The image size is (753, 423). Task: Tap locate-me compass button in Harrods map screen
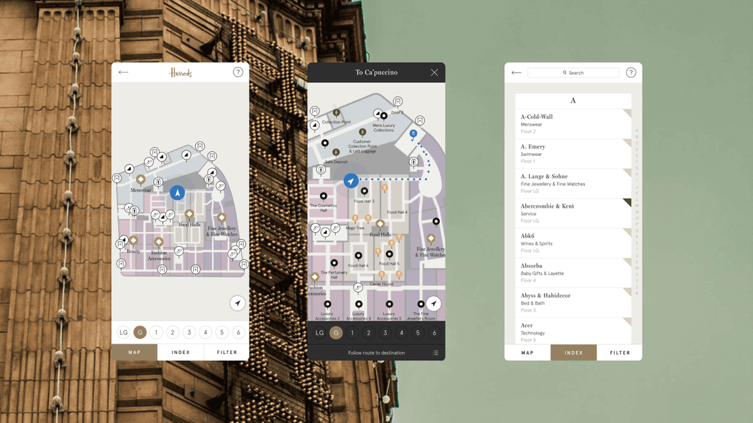pyautogui.click(x=237, y=303)
